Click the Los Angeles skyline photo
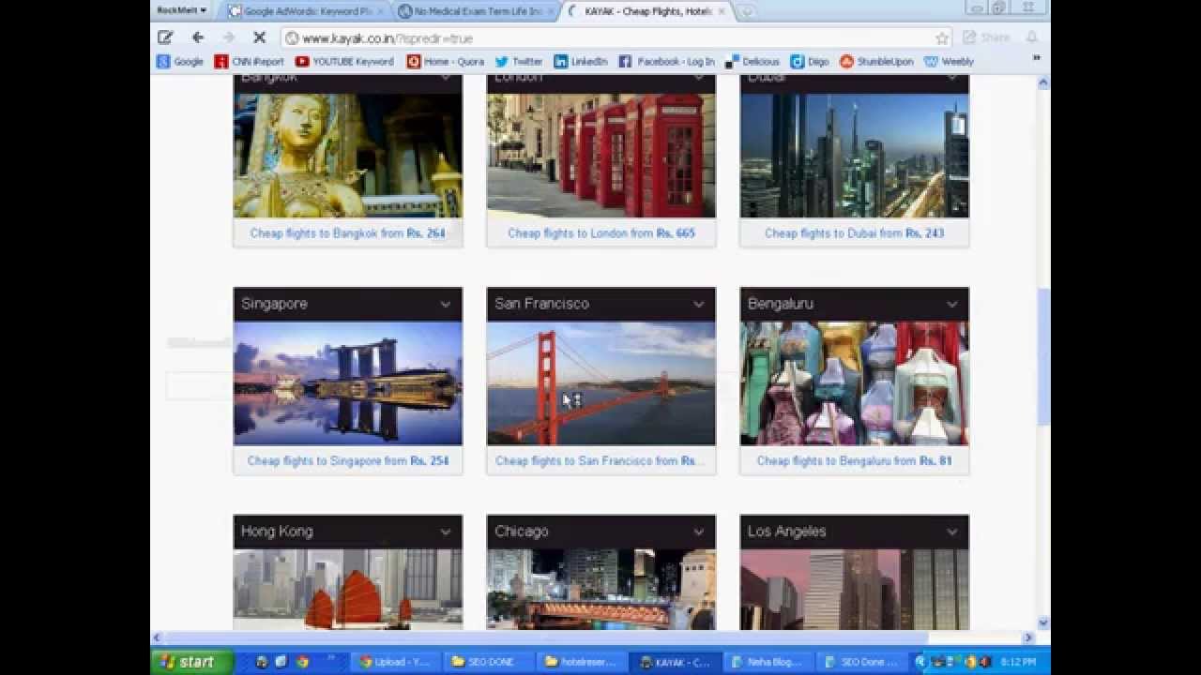Viewport: 1201px width, 675px height. (x=854, y=589)
